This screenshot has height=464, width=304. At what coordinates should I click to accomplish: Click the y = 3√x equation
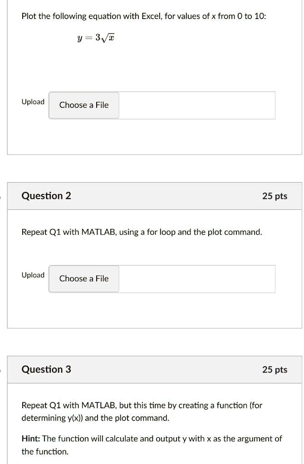(96, 38)
